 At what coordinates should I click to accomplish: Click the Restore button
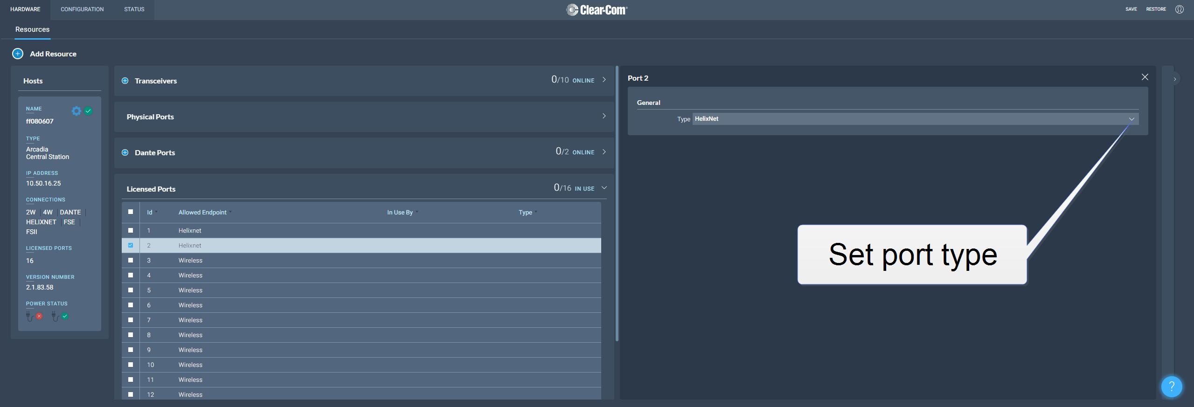[1156, 9]
